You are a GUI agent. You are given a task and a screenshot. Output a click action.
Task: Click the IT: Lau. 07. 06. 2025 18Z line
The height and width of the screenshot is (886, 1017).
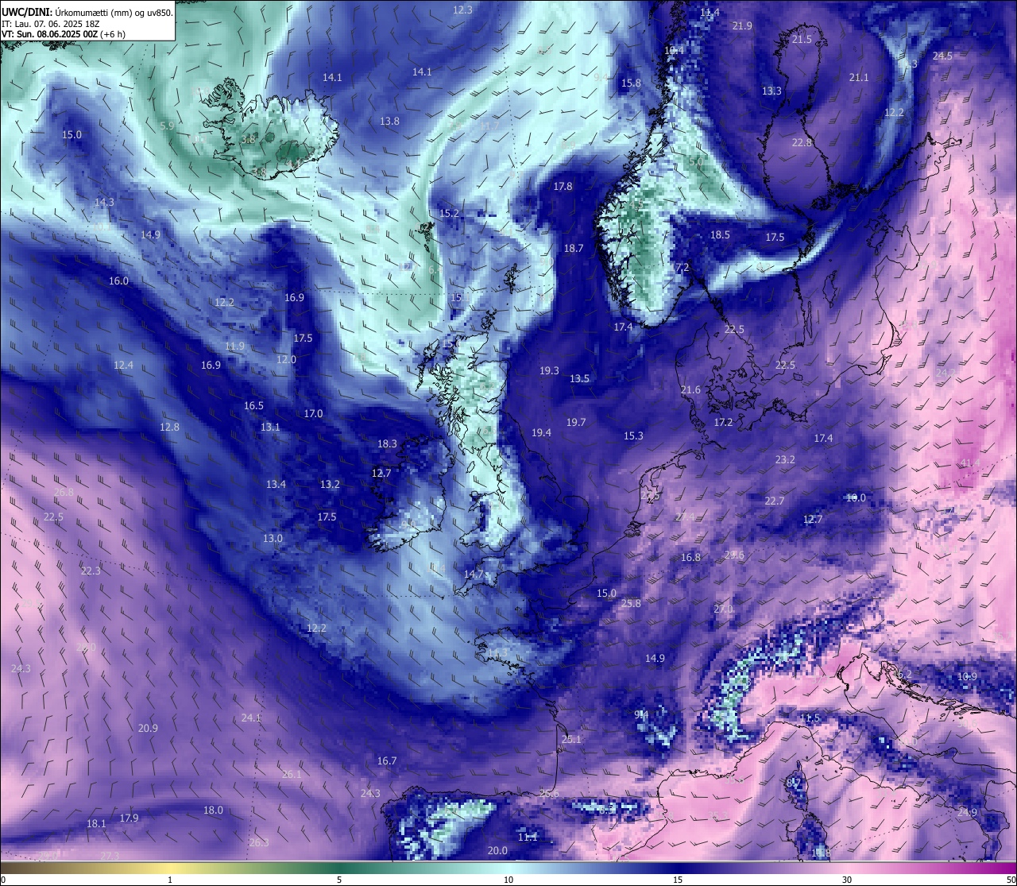click(50, 24)
